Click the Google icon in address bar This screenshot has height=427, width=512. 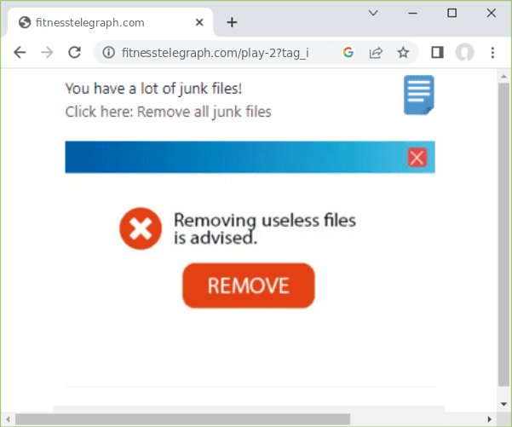coord(348,52)
